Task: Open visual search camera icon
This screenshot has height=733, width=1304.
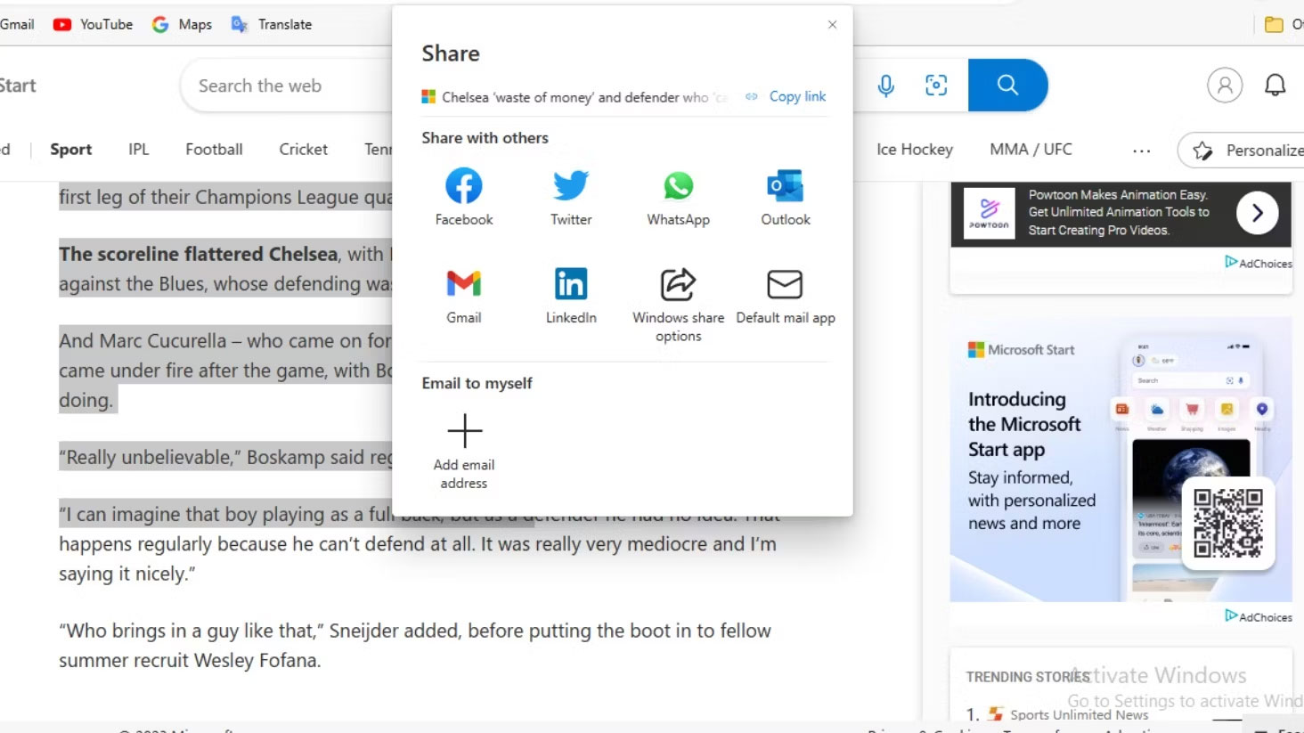Action: click(936, 86)
